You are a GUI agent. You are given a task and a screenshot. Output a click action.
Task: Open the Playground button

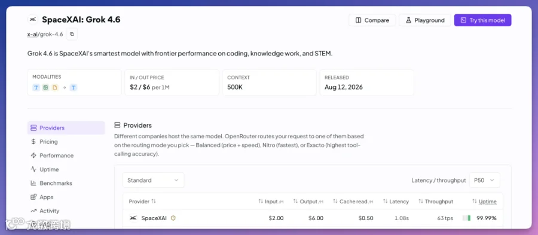point(425,20)
